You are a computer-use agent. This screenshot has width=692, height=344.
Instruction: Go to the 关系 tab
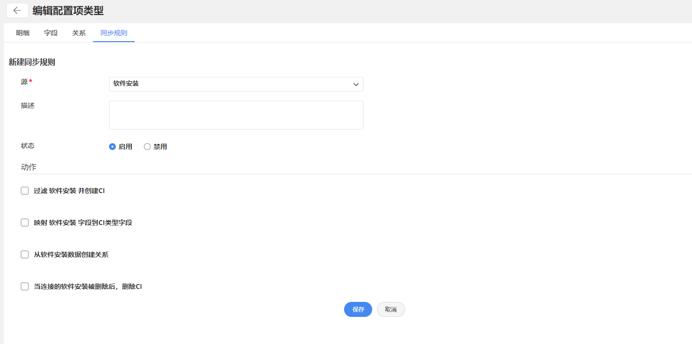[x=79, y=33]
